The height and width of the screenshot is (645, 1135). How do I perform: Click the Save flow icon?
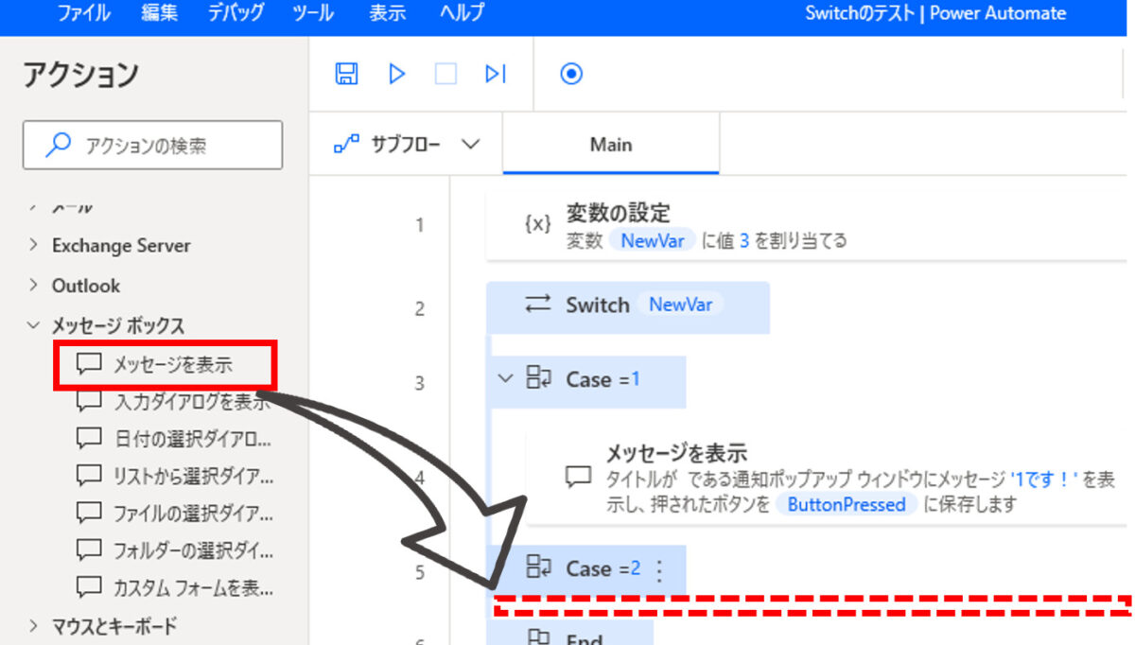pos(347,74)
